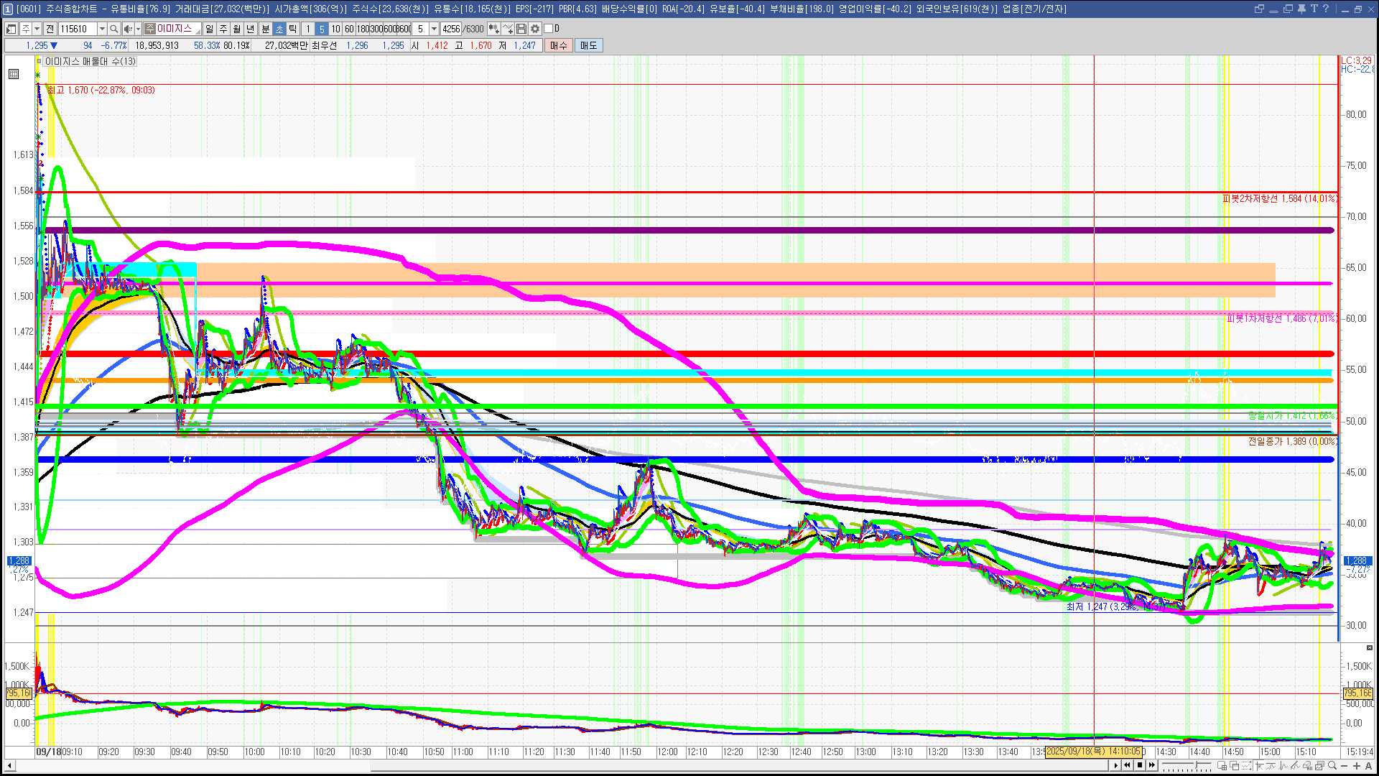Open the 주 type dropdown at toolbar left
The height and width of the screenshot is (776, 1379).
[37, 29]
